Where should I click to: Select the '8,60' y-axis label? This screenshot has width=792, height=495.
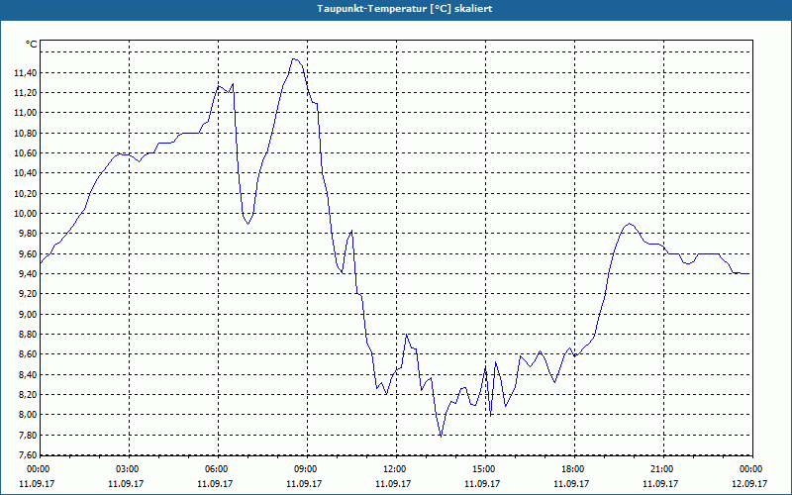pyautogui.click(x=28, y=354)
